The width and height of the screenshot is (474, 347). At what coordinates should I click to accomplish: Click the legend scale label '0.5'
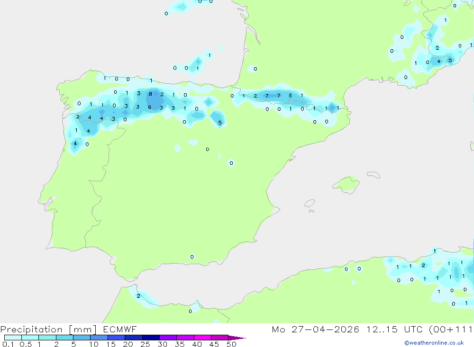(26, 344)
